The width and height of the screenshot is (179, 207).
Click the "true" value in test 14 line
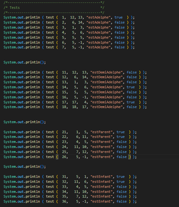[x=131, y=87]
